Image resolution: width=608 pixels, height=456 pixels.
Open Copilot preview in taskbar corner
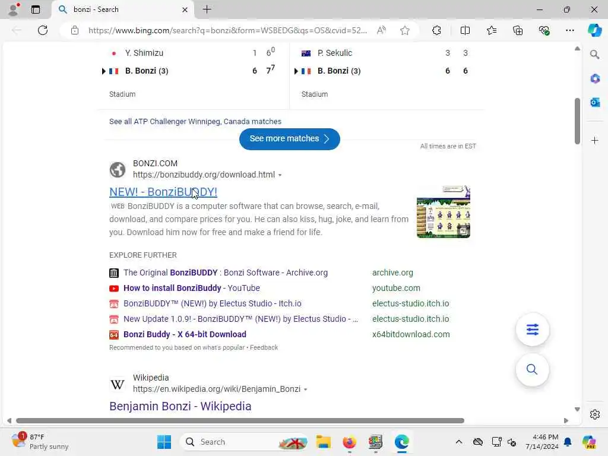(x=589, y=442)
